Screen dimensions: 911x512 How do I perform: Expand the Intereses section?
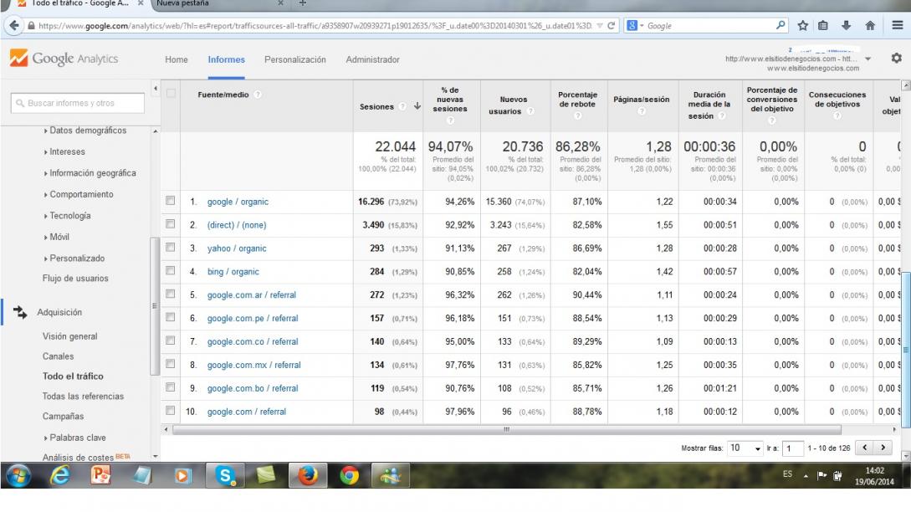pos(64,151)
